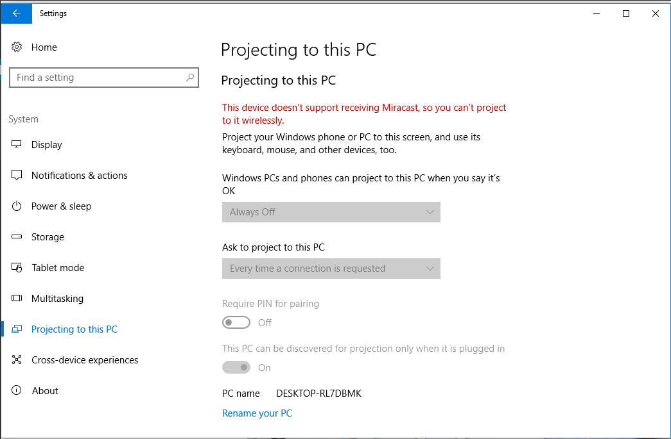The height and width of the screenshot is (439, 671).
Task: Open Home via the gear icon
Action: coord(17,47)
